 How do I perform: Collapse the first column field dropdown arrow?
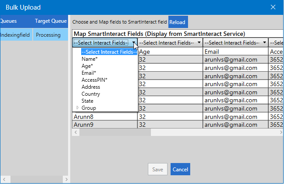coord(133,43)
